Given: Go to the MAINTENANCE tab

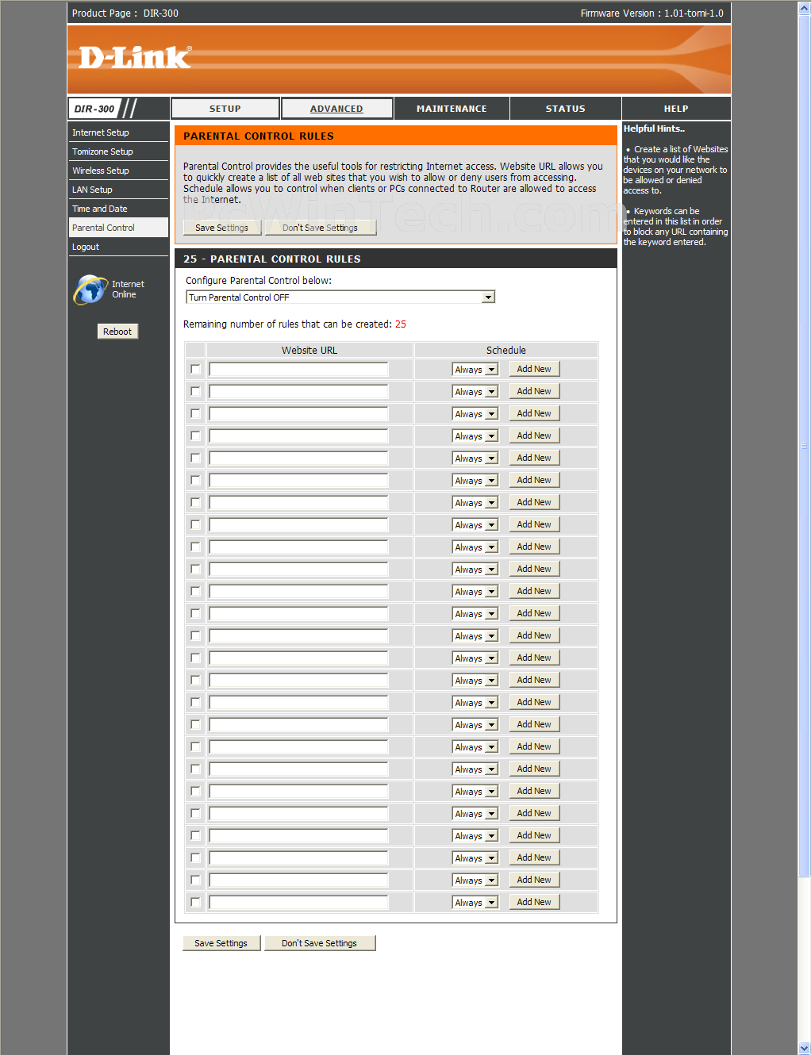Looking at the screenshot, I should 452,109.
